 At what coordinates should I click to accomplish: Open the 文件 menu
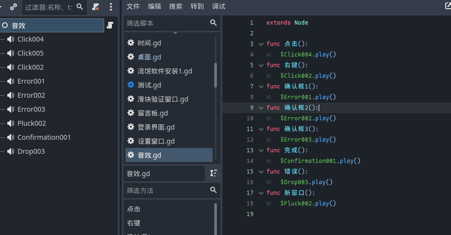click(x=133, y=6)
